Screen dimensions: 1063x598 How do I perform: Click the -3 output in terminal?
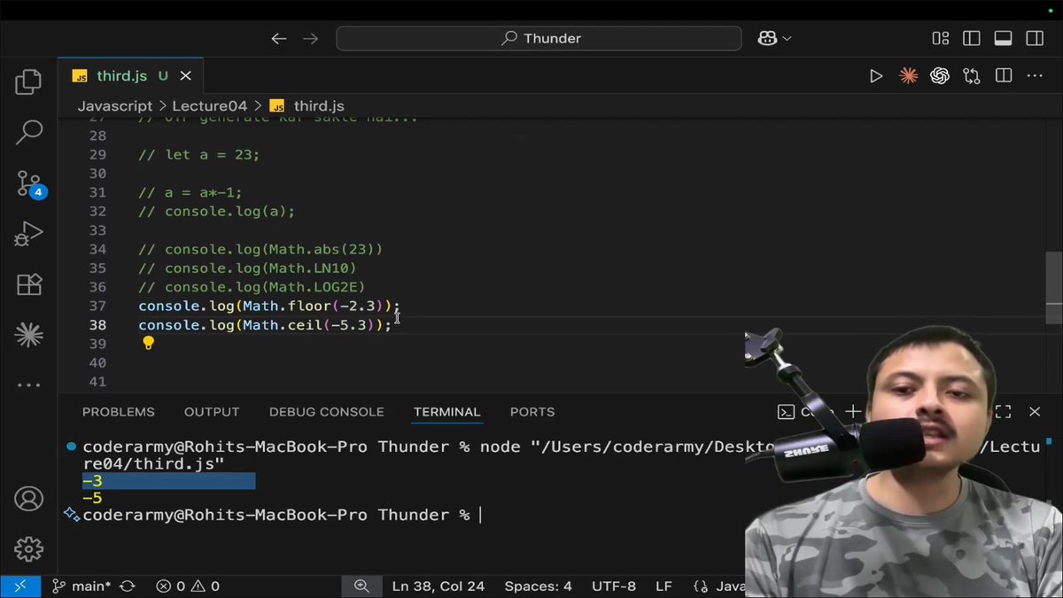pos(92,481)
